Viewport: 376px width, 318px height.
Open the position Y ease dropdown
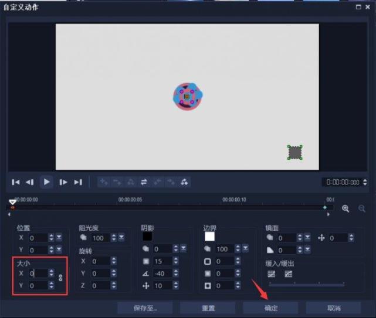(59, 249)
